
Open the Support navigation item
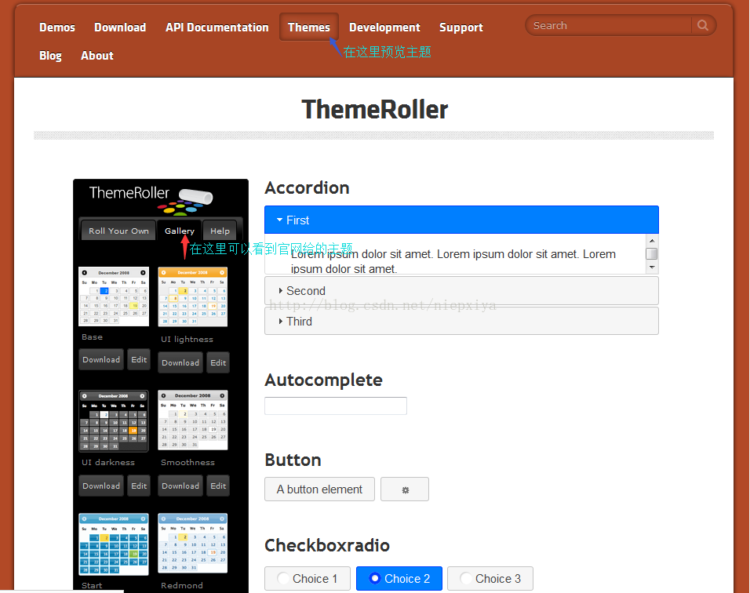[461, 27]
